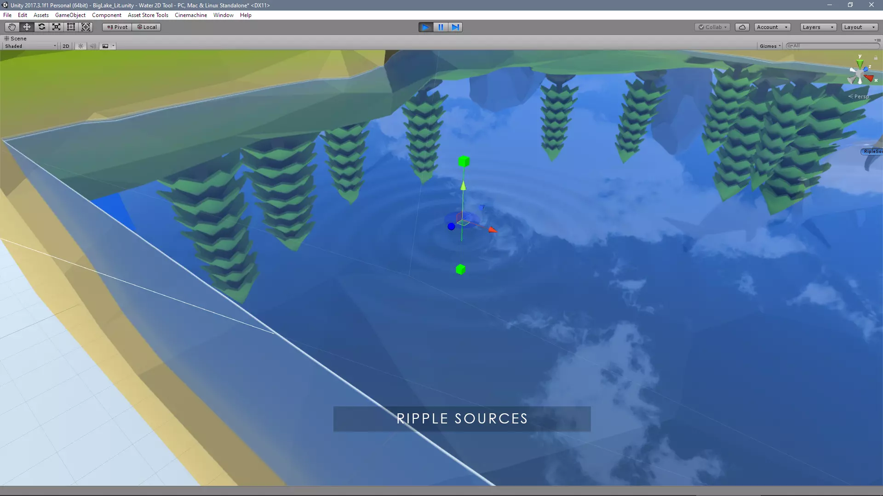883x496 pixels.
Task: Select the Rect transform tool
Action: click(x=71, y=27)
